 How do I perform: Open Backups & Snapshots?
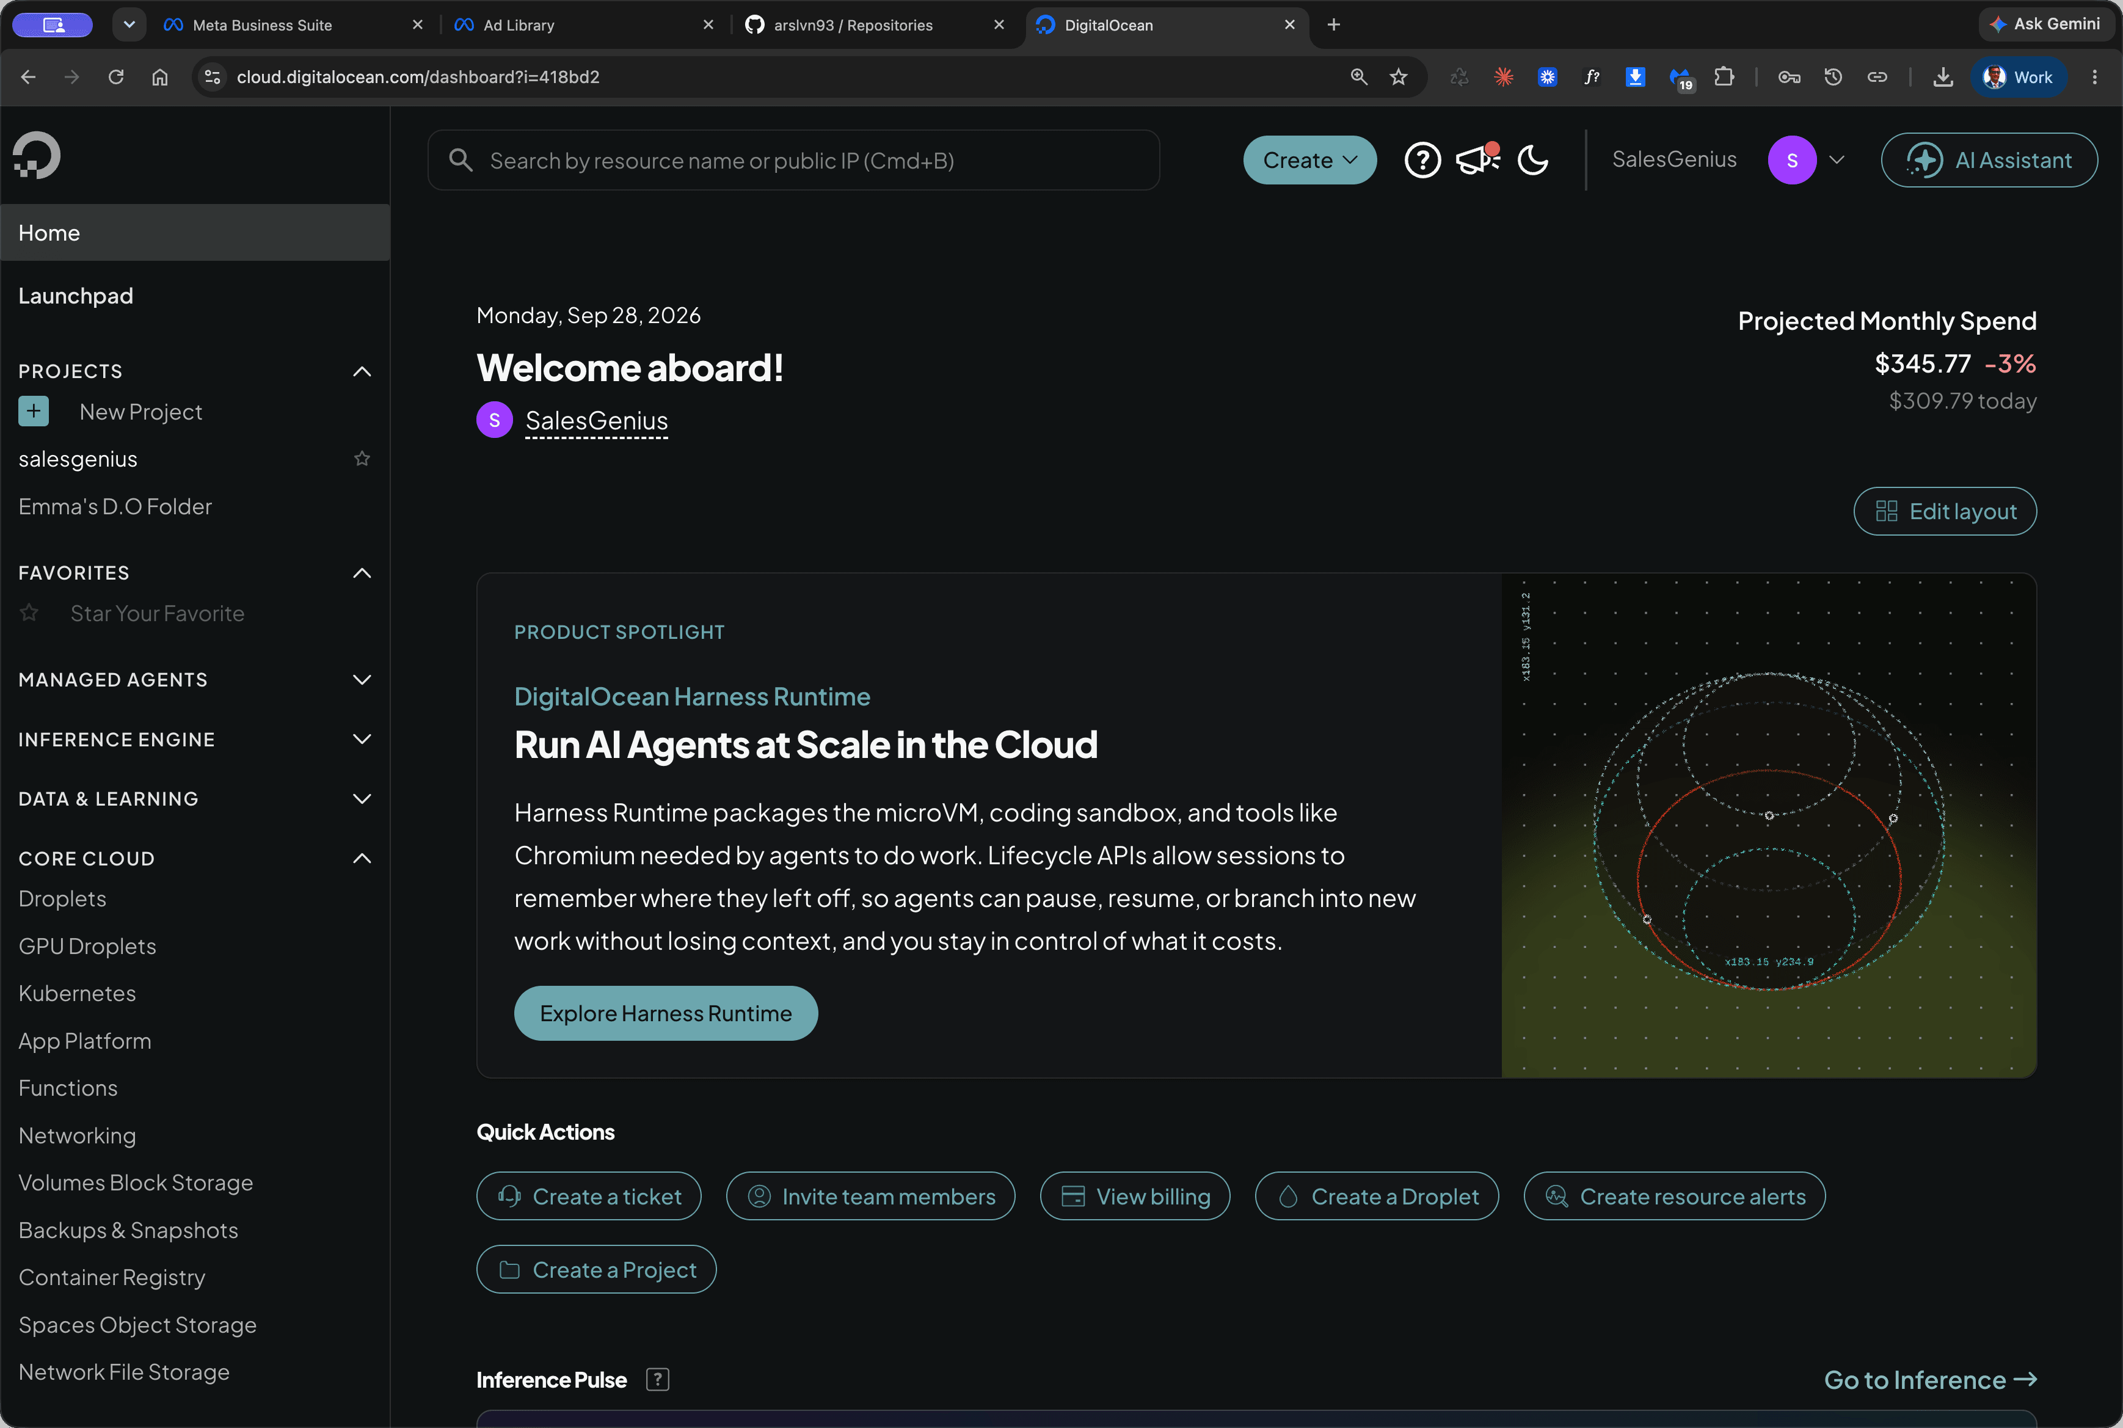128,1230
